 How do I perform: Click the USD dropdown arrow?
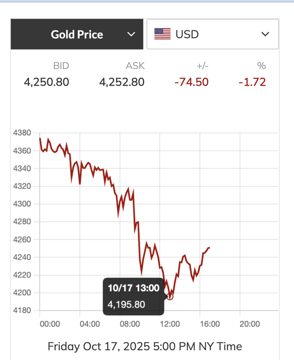(265, 34)
